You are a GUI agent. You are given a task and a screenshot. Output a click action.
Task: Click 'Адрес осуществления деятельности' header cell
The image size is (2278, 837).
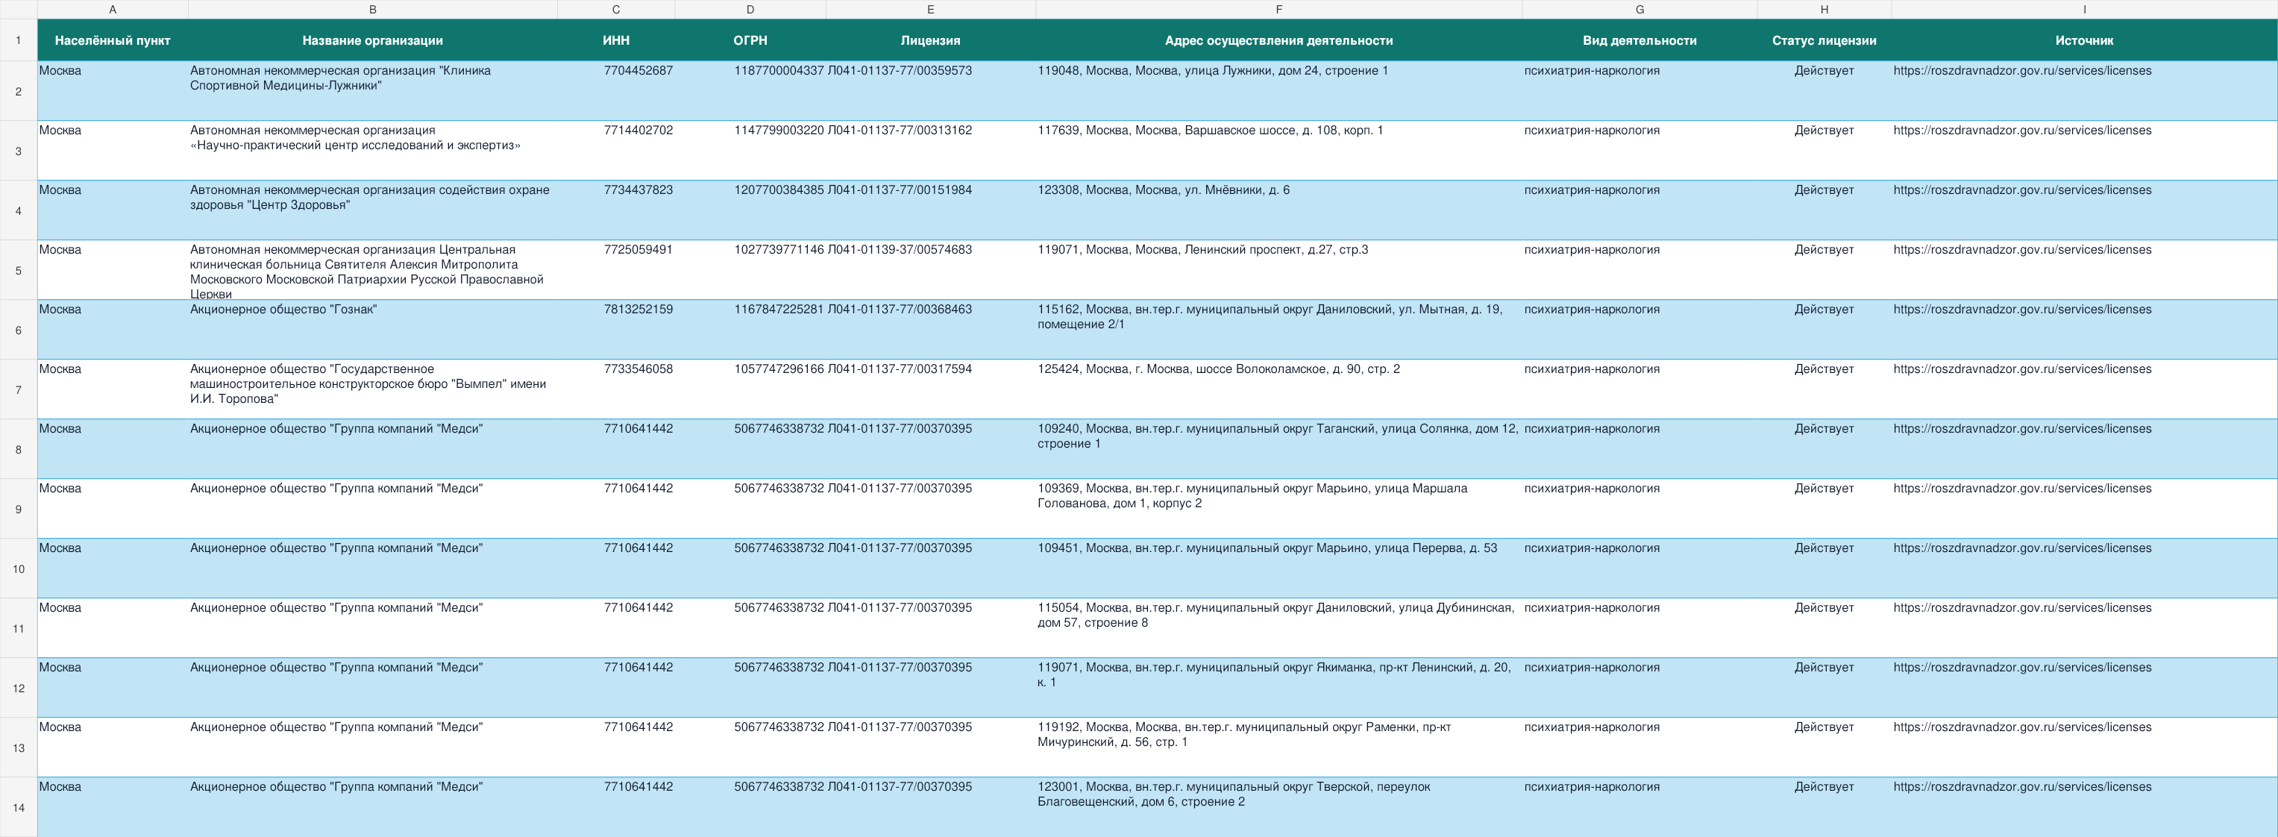[1278, 40]
